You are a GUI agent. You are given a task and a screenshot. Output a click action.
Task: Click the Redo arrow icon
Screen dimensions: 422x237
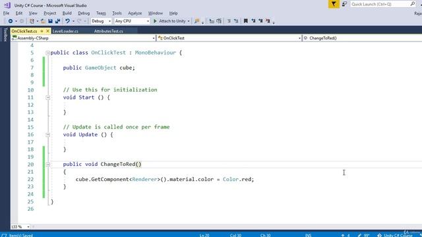tap(79, 21)
